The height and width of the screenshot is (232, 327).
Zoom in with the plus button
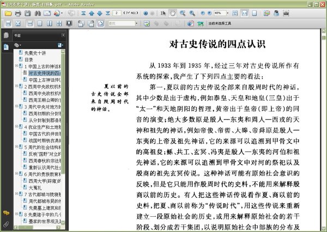coord(210,13)
